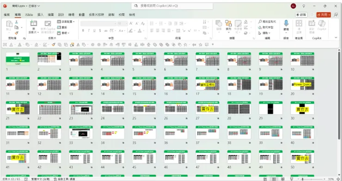This screenshot has height=181, width=342.
Task: Click the New Slide icon
Action: point(34,23)
